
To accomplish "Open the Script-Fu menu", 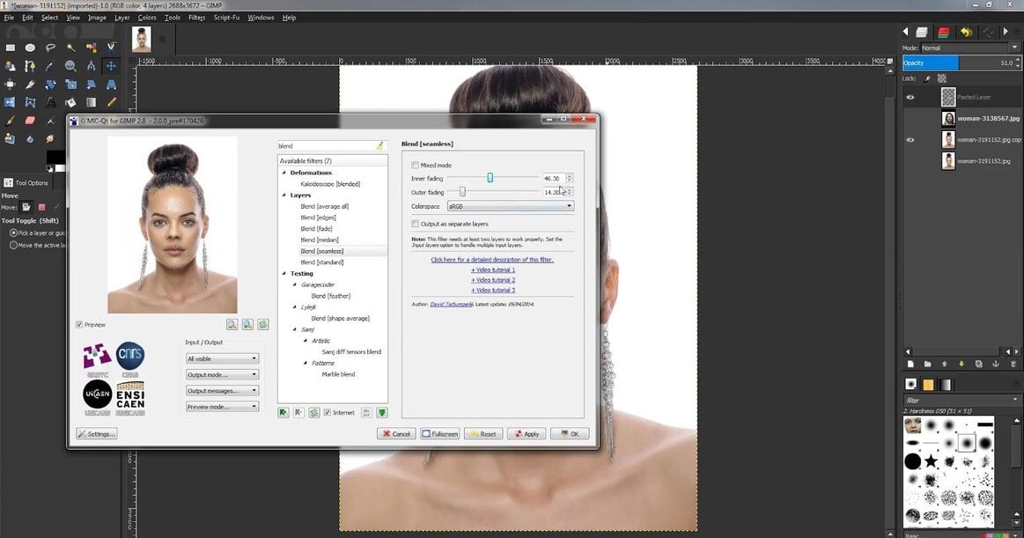I will (x=226, y=18).
